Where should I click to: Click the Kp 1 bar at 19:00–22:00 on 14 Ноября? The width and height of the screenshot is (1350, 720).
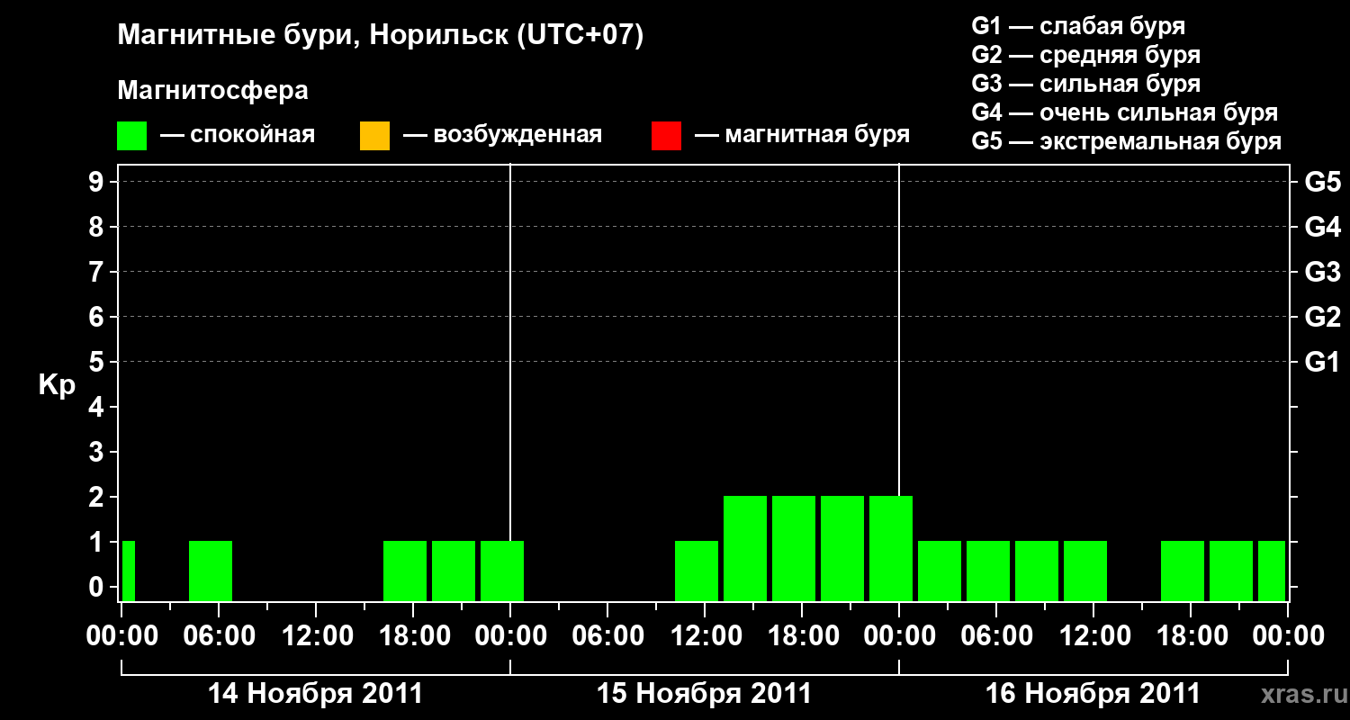point(454,571)
